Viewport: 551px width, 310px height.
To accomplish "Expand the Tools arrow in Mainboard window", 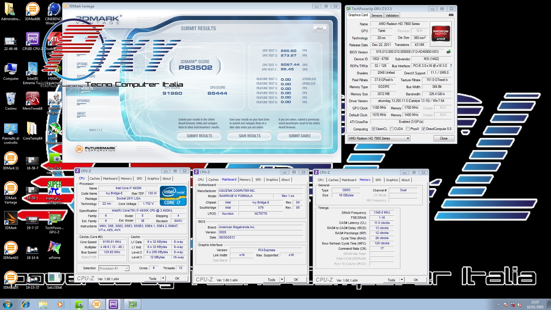I will (282, 280).
